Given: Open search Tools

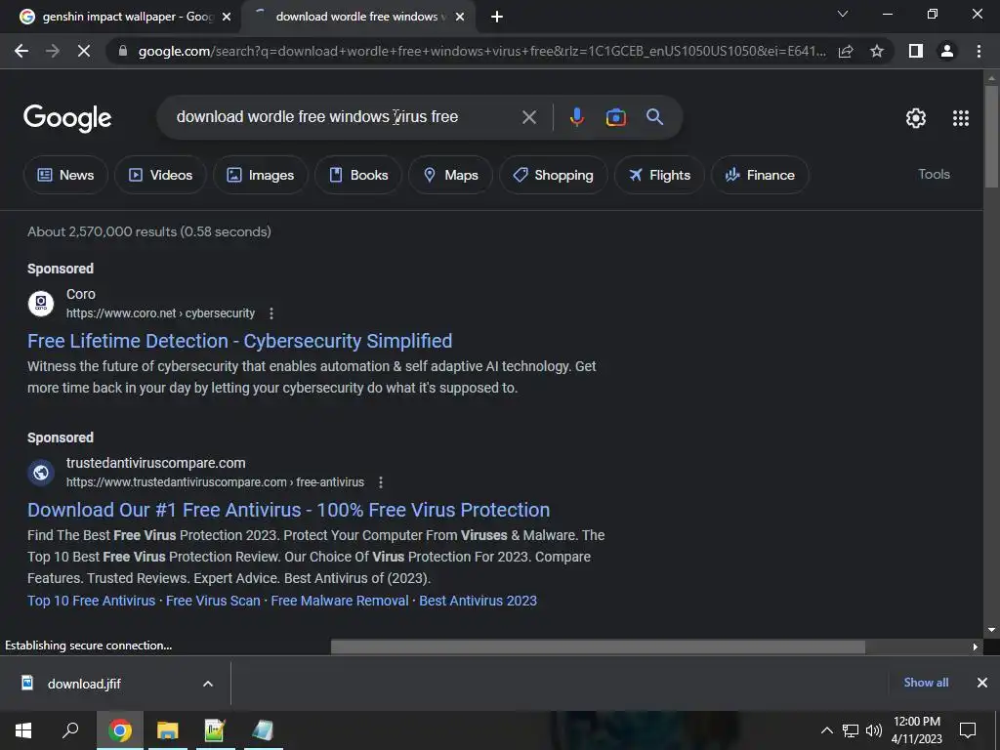Looking at the screenshot, I should click(934, 174).
